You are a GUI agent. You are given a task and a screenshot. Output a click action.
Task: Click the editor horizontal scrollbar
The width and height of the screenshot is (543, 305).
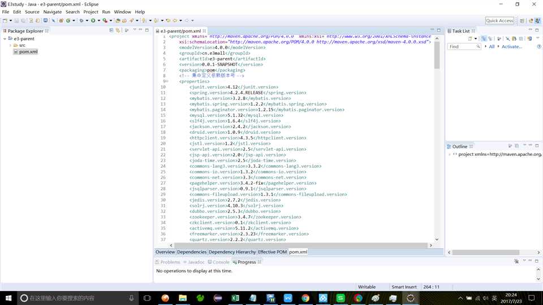point(300,245)
